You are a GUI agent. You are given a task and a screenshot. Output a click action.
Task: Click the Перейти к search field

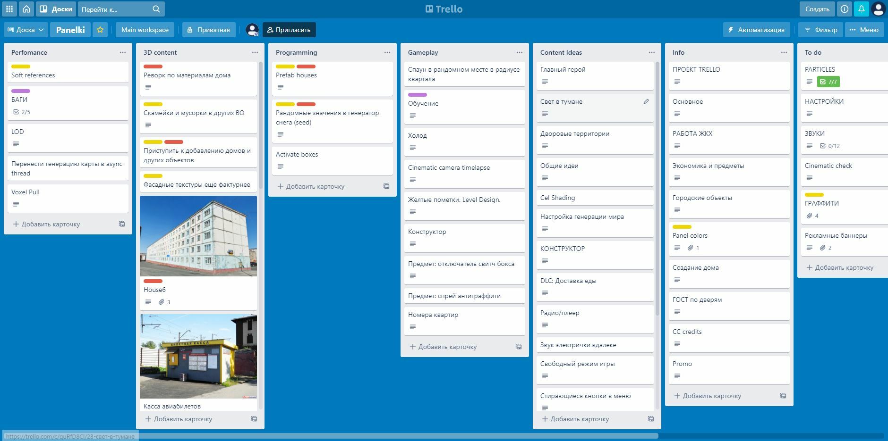click(115, 9)
